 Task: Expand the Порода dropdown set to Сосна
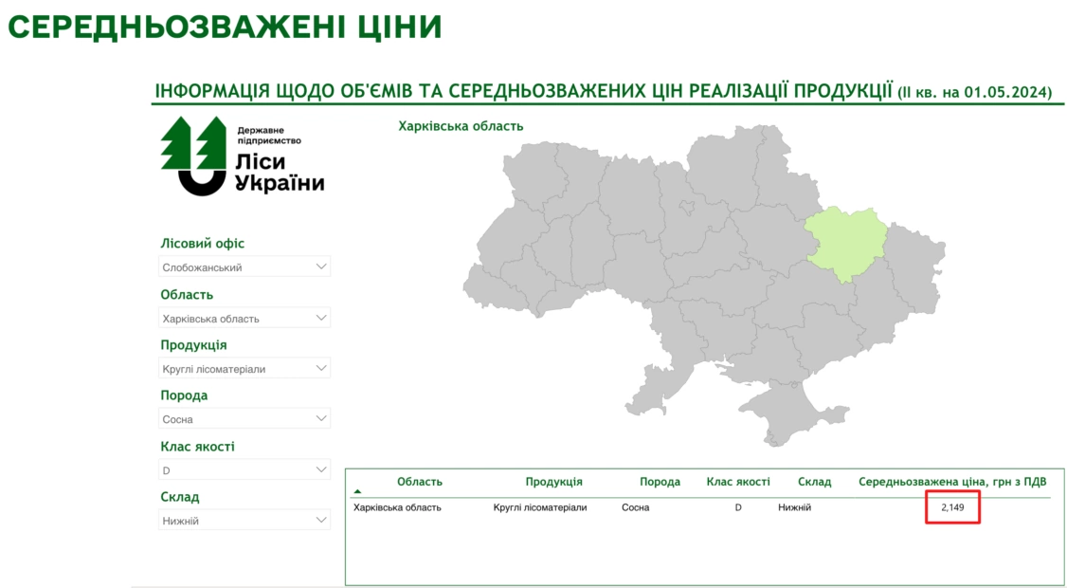[244, 419]
